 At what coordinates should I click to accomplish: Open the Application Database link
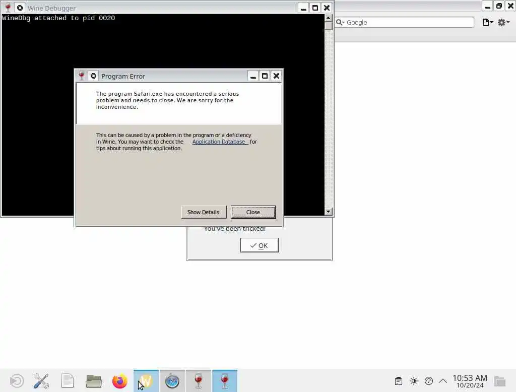[x=219, y=142]
